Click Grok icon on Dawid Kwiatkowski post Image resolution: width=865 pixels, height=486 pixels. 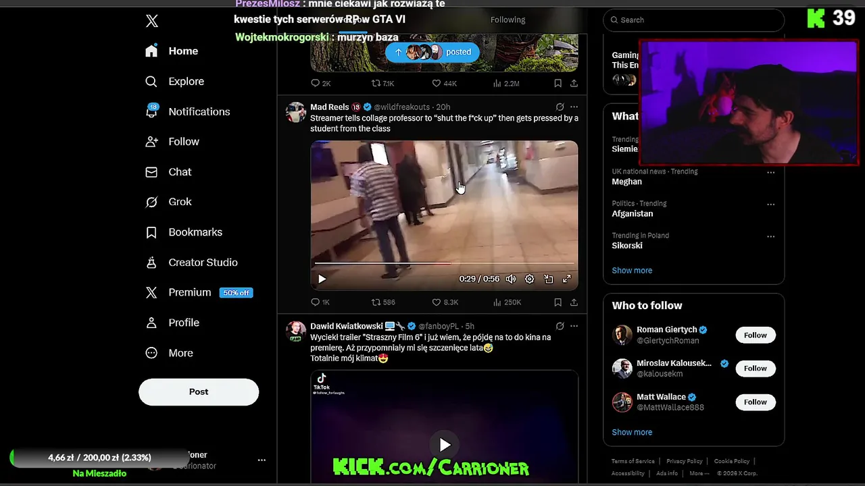point(560,326)
